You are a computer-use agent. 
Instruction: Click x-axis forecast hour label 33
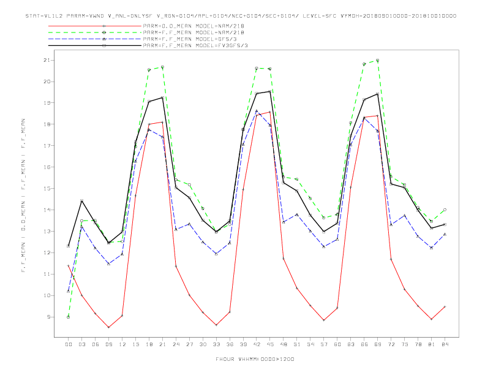216,344
